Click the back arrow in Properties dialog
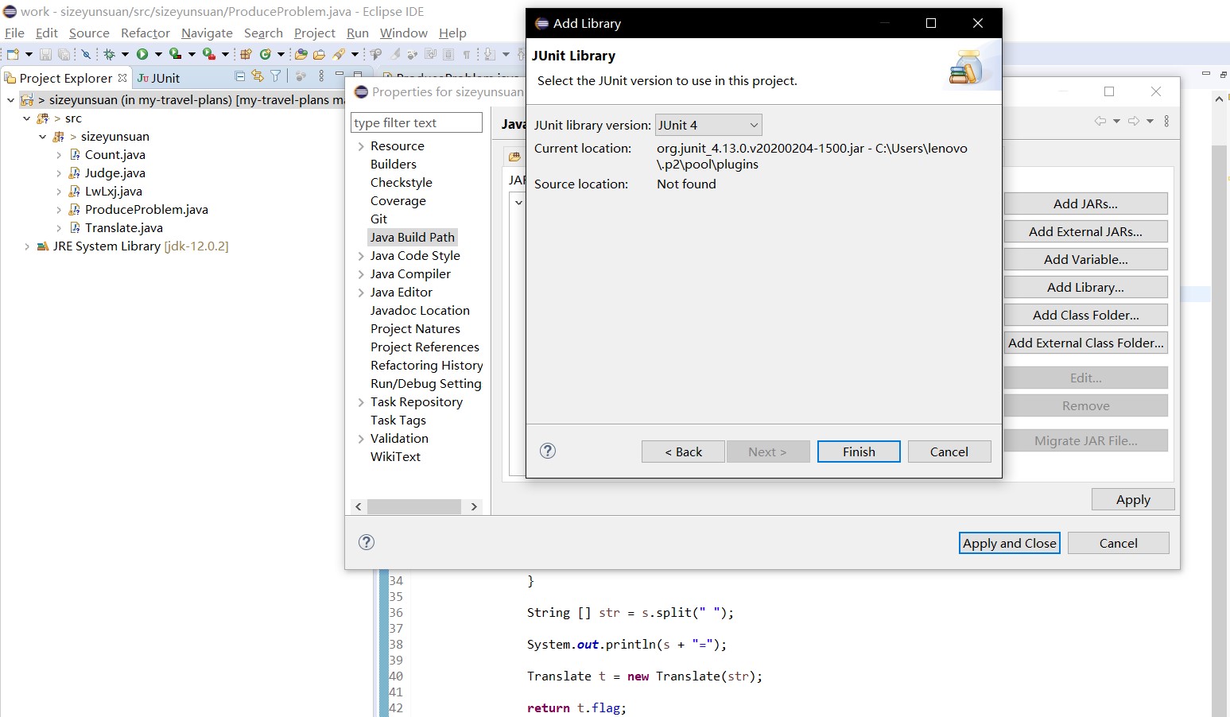Viewport: 1230px width, 717px height. (x=1100, y=121)
